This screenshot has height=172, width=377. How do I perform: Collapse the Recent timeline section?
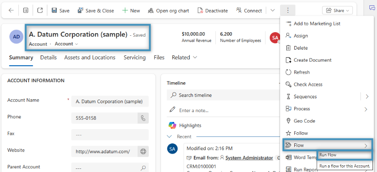click(169, 136)
